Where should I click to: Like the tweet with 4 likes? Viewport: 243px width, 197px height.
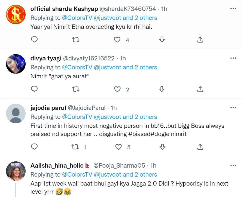point(117,40)
